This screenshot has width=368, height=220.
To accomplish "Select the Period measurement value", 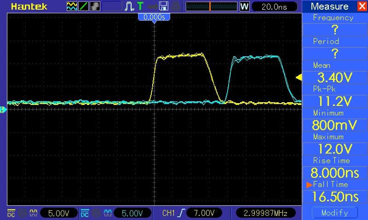I will tap(335, 54).
